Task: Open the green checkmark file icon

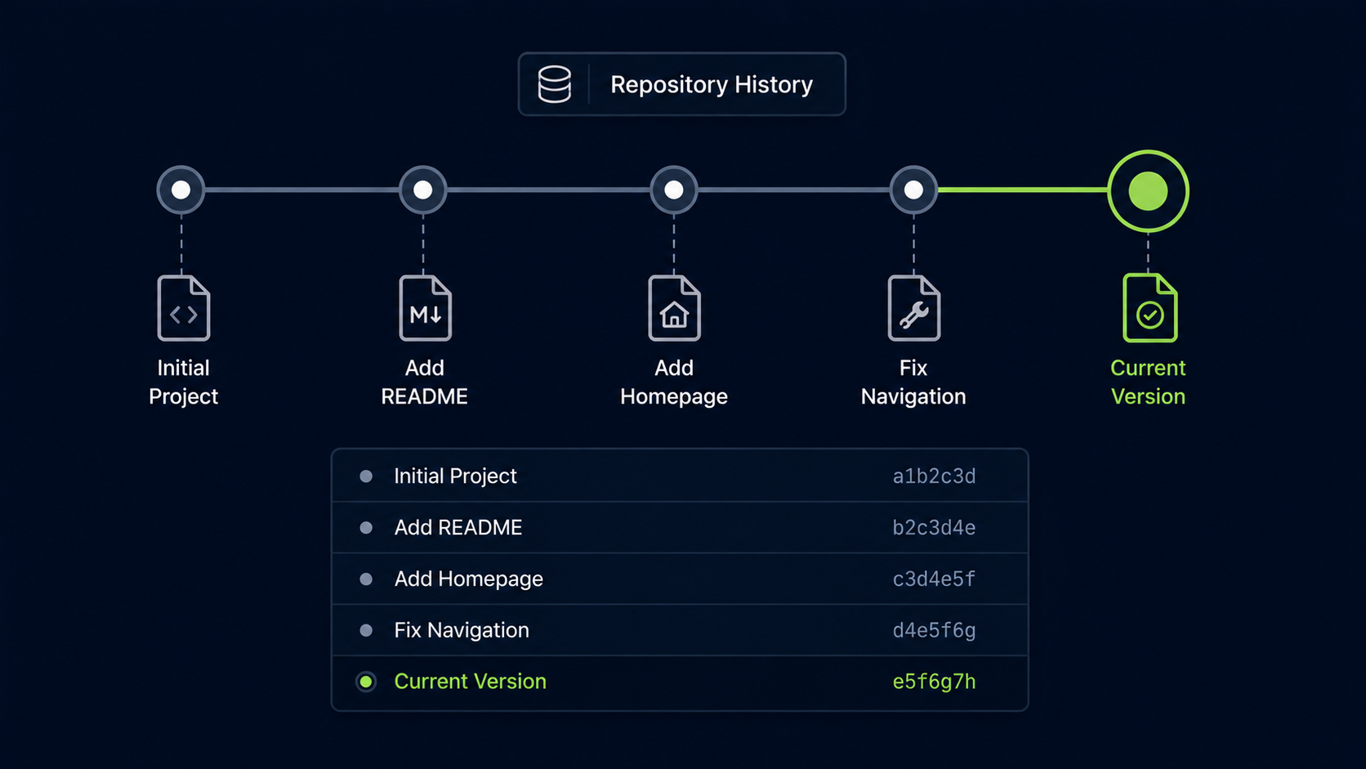Action: (x=1150, y=308)
